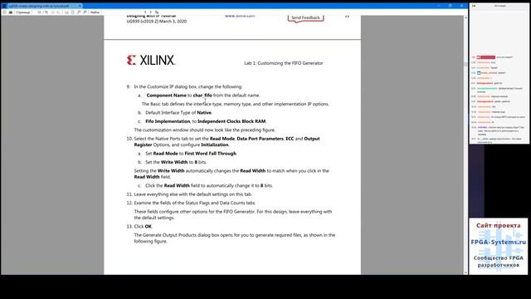Click the blue badge user in chat panel

point(488,73)
